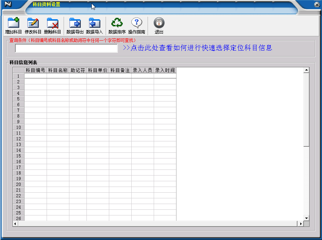The height and width of the screenshot is (240, 322).
Task: Select row header 20
Action: (19, 184)
